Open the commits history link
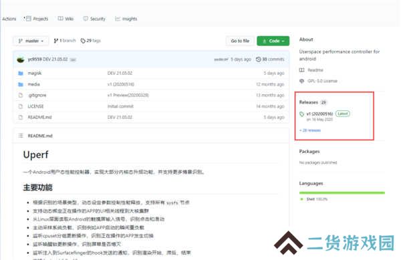This screenshot has height=260, width=401. pos(270,59)
